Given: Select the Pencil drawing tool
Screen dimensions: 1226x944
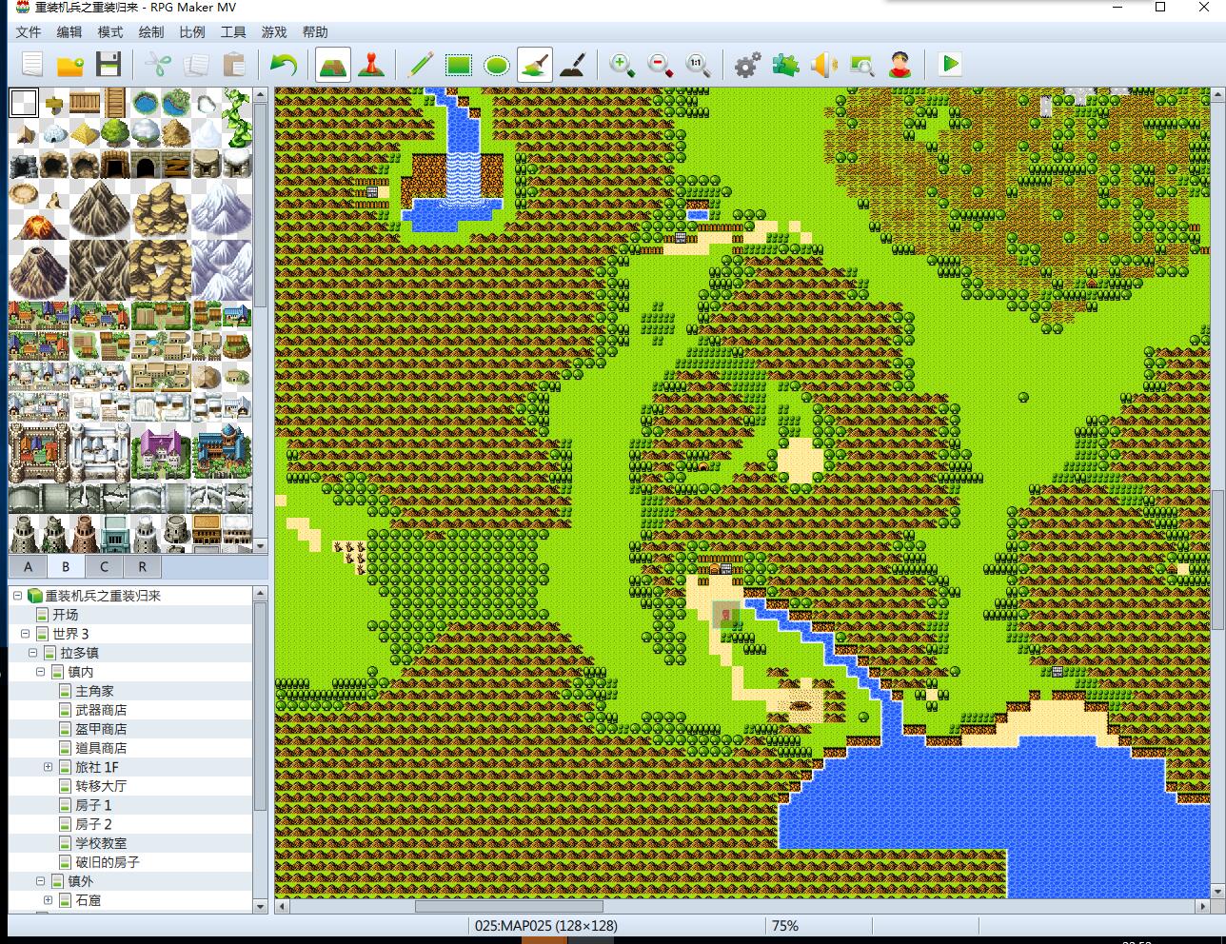Looking at the screenshot, I should click(x=421, y=65).
